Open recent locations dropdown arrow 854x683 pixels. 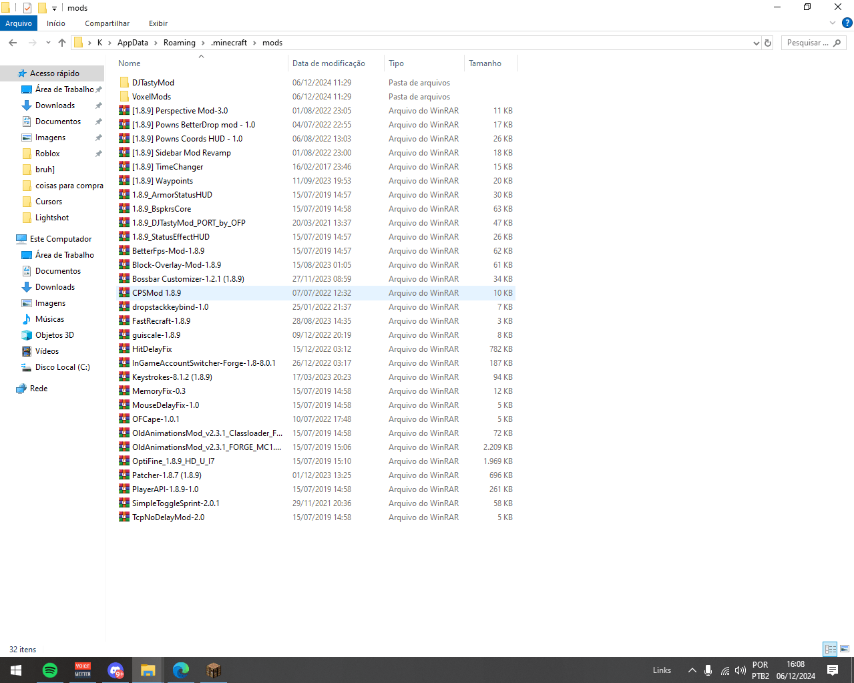click(x=48, y=43)
